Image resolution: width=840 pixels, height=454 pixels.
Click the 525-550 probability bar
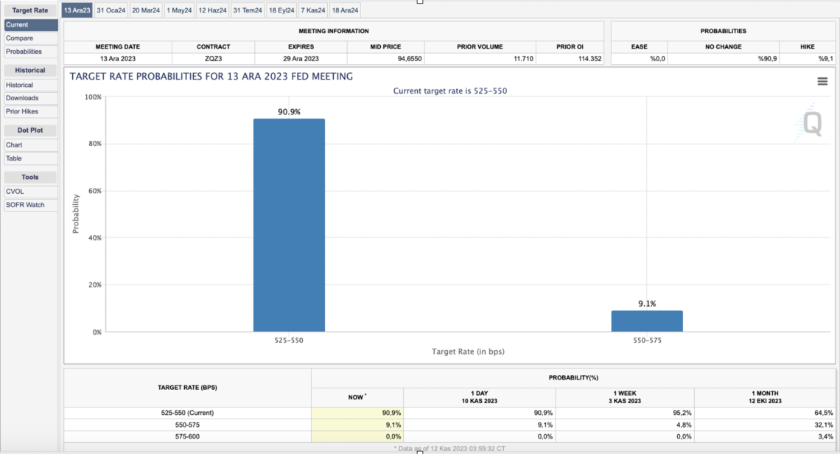(290, 225)
